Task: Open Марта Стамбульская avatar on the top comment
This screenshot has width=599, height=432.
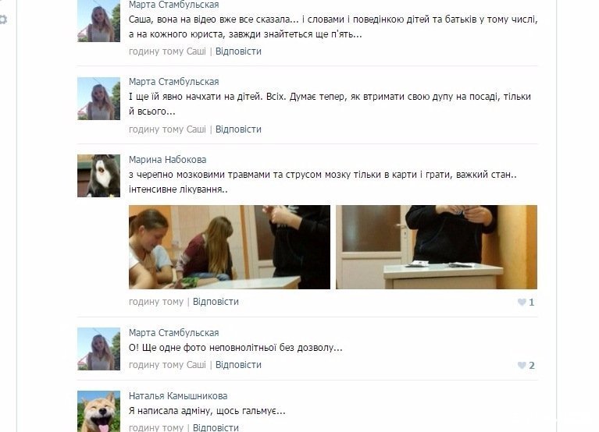Action: click(98, 21)
